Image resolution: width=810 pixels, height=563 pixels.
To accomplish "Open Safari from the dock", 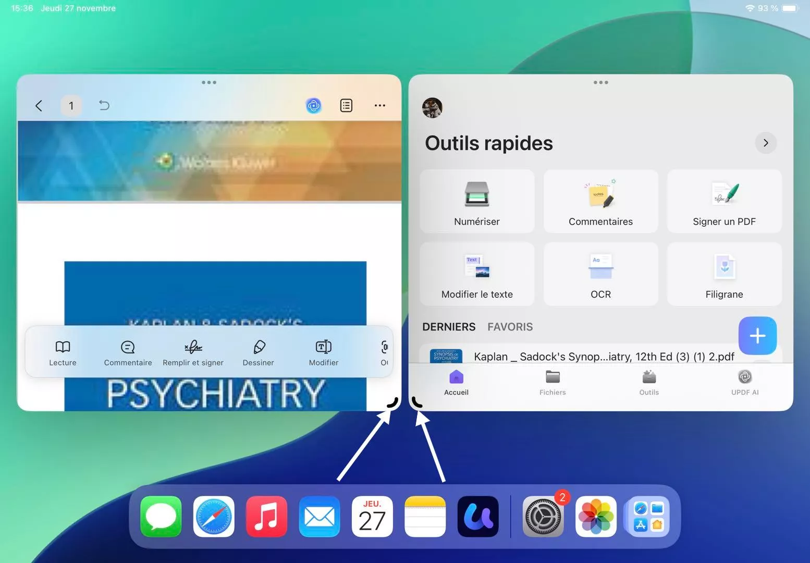I will [214, 517].
